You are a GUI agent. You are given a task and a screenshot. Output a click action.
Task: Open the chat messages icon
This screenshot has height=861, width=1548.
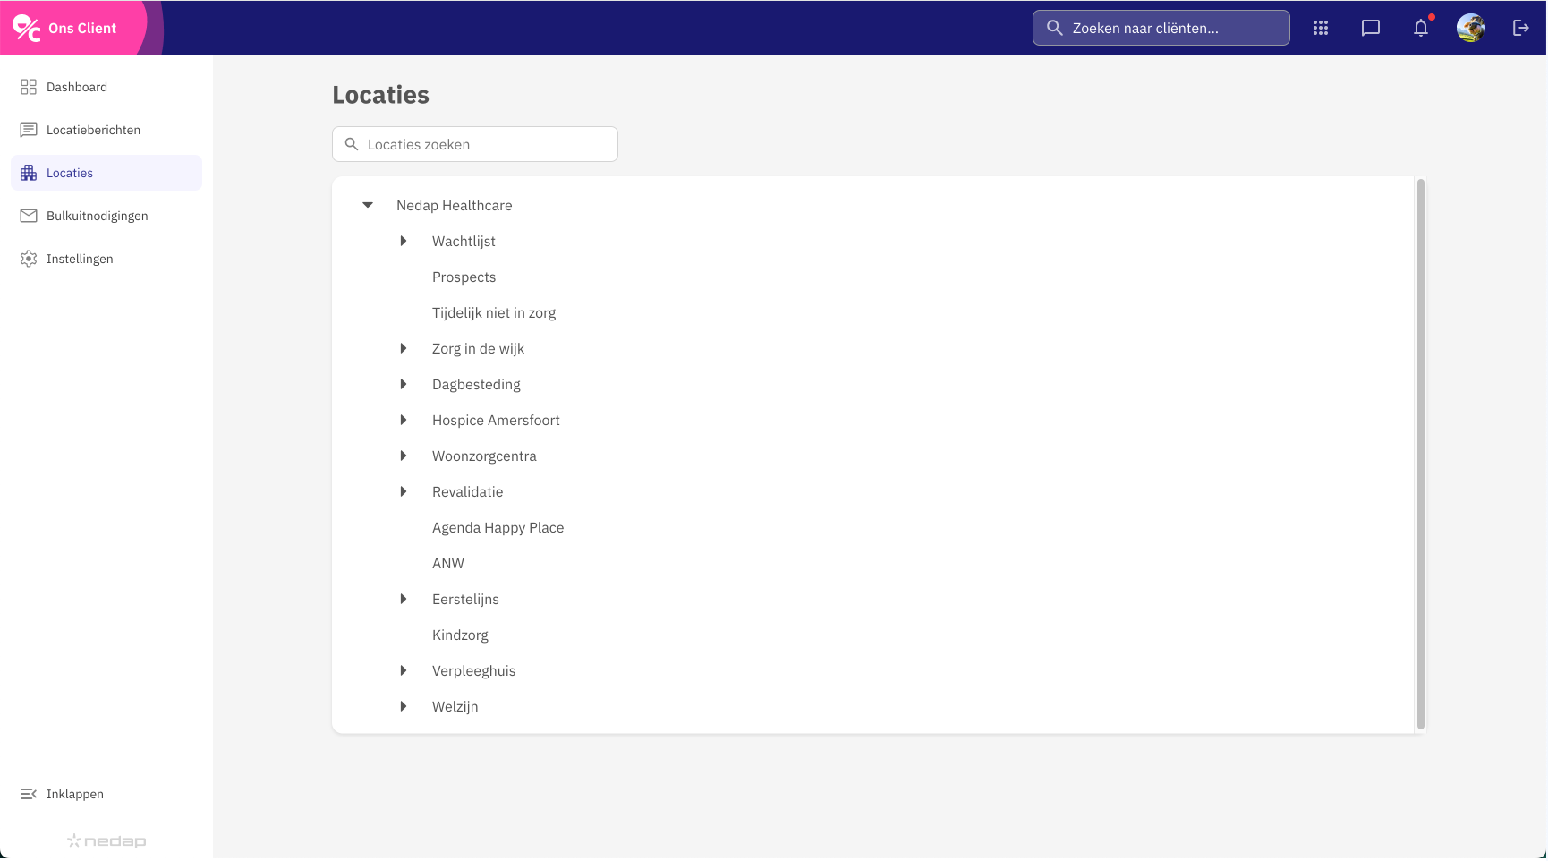point(1371,29)
